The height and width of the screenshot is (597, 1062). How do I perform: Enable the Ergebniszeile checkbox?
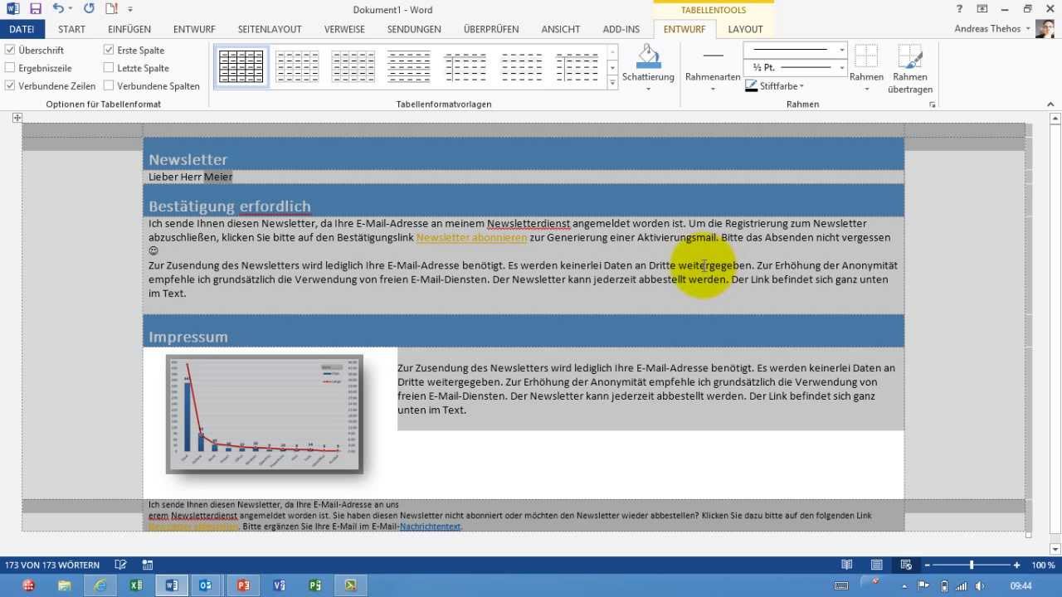tap(10, 68)
